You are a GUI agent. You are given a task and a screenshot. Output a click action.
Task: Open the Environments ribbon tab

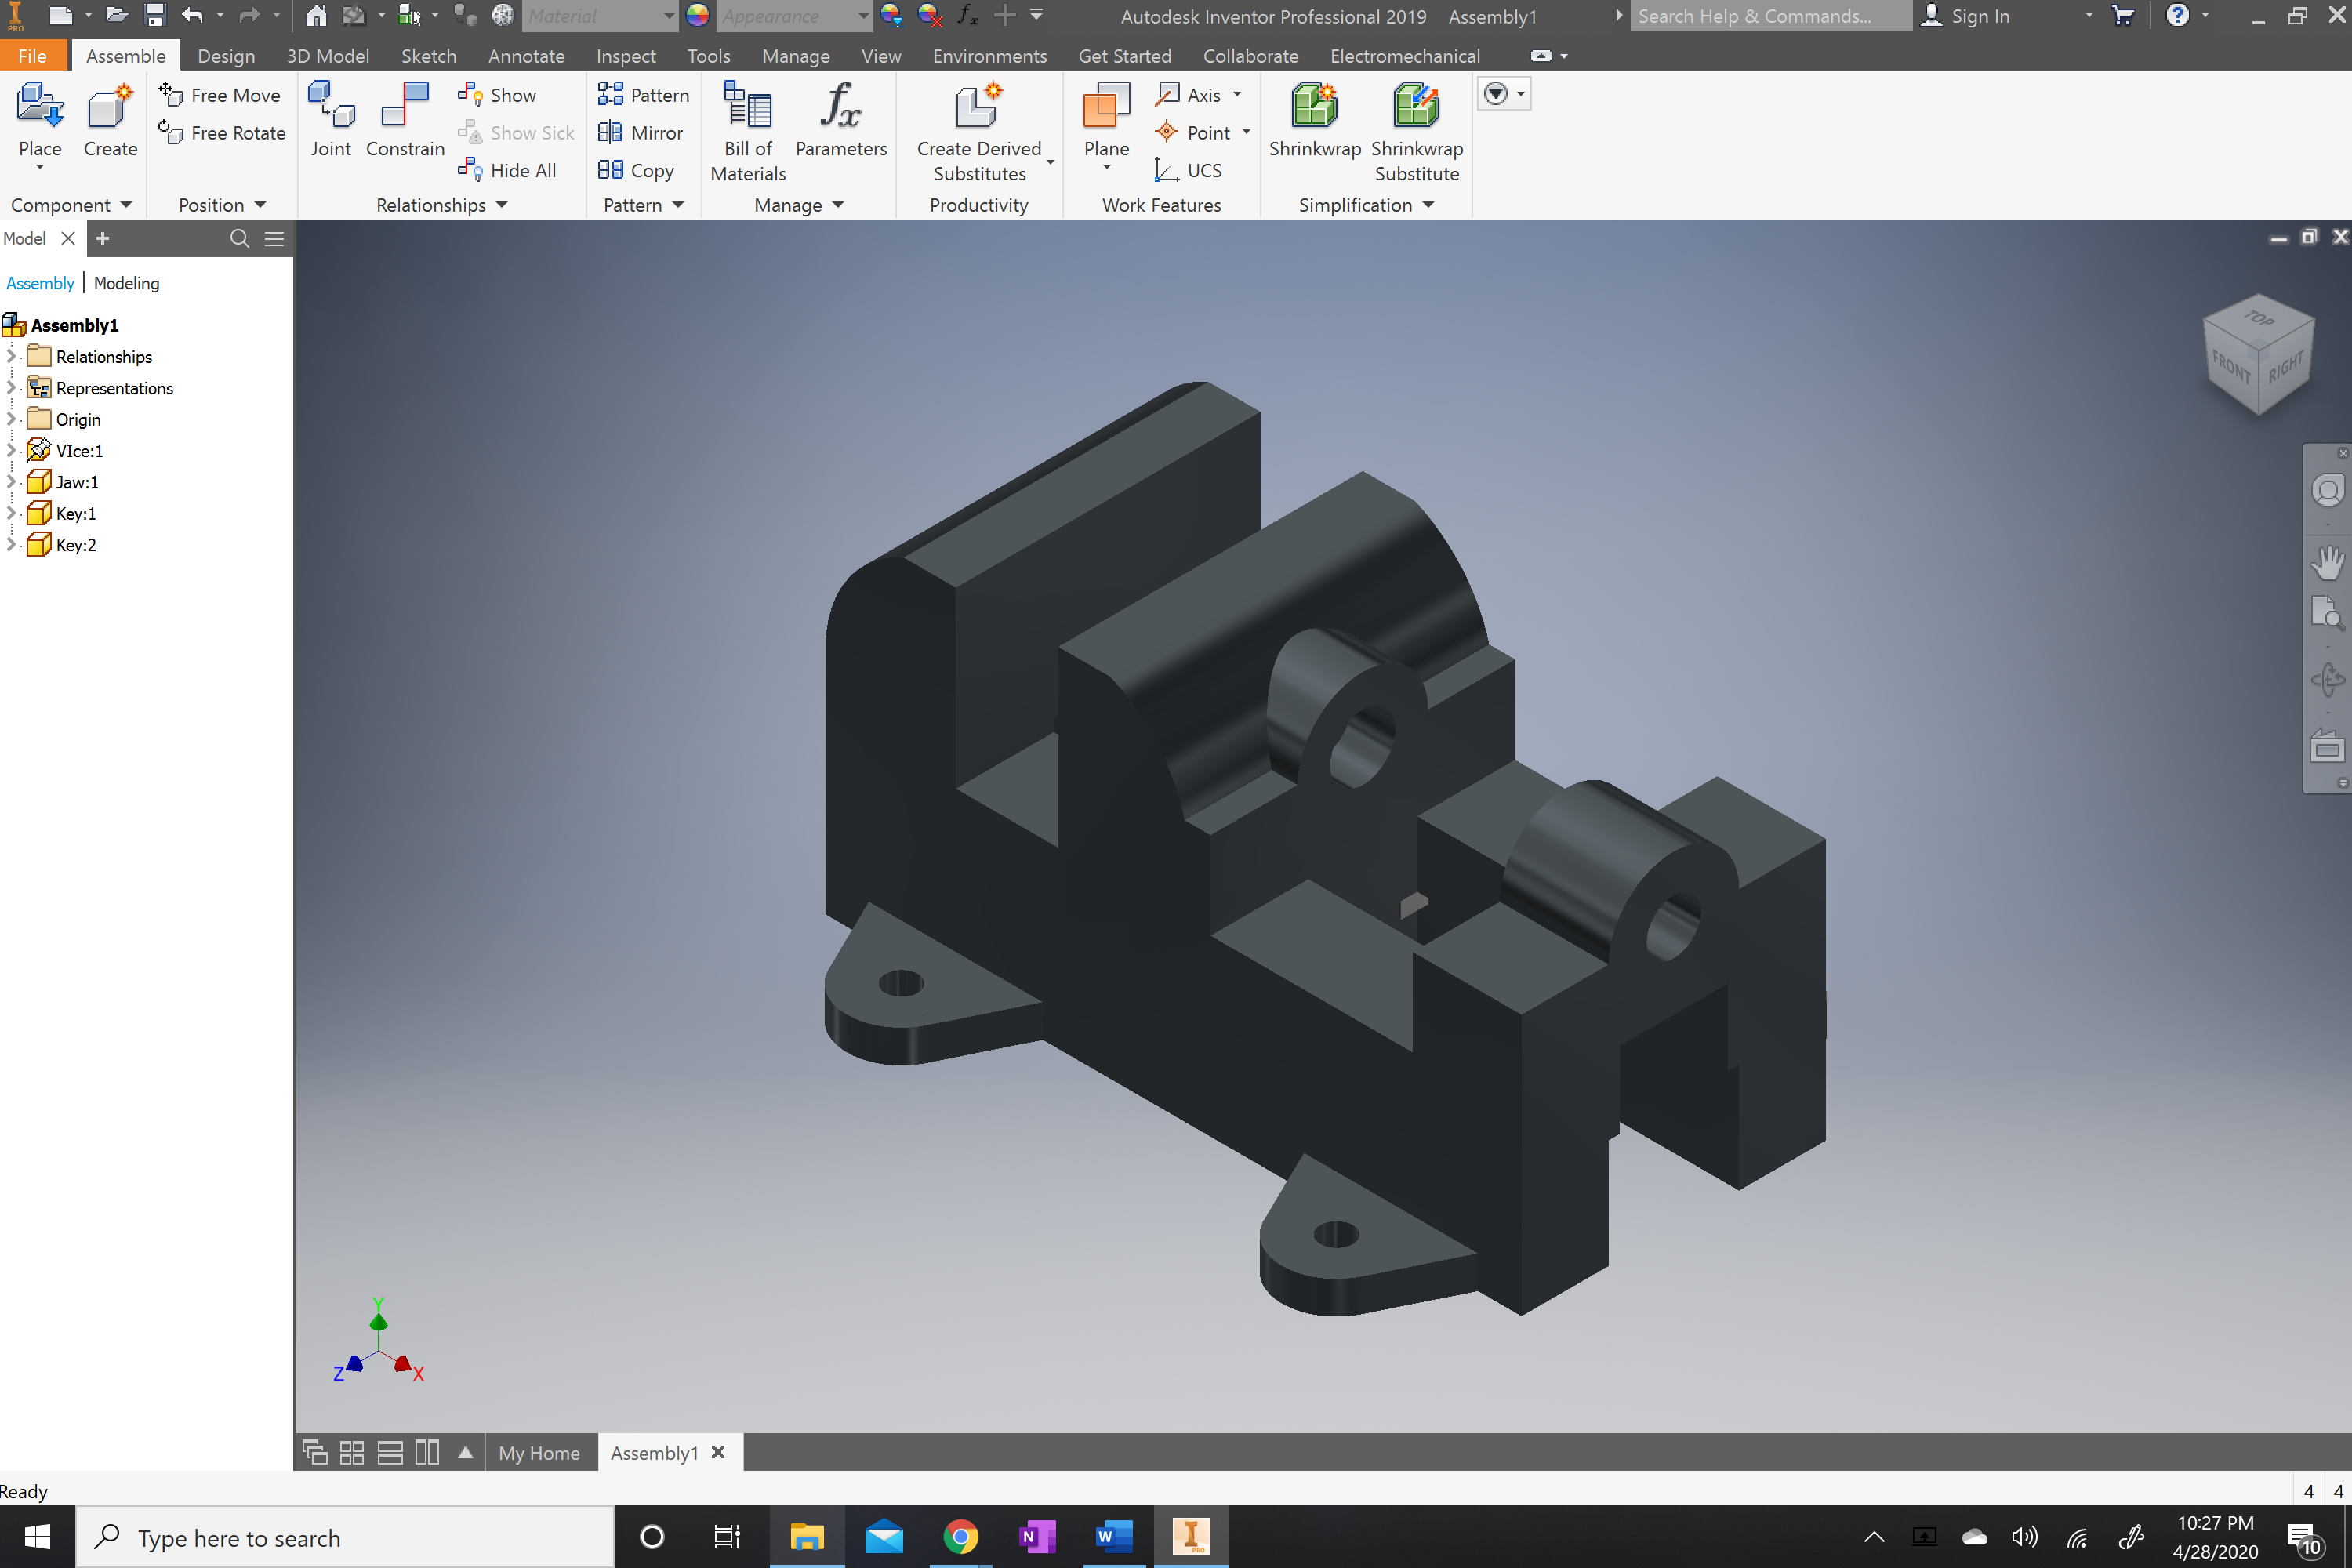pyautogui.click(x=989, y=56)
